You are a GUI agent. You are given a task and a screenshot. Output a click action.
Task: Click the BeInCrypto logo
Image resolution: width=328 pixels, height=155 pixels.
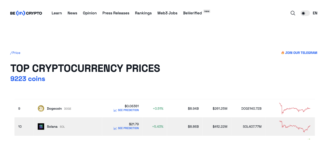point(26,13)
